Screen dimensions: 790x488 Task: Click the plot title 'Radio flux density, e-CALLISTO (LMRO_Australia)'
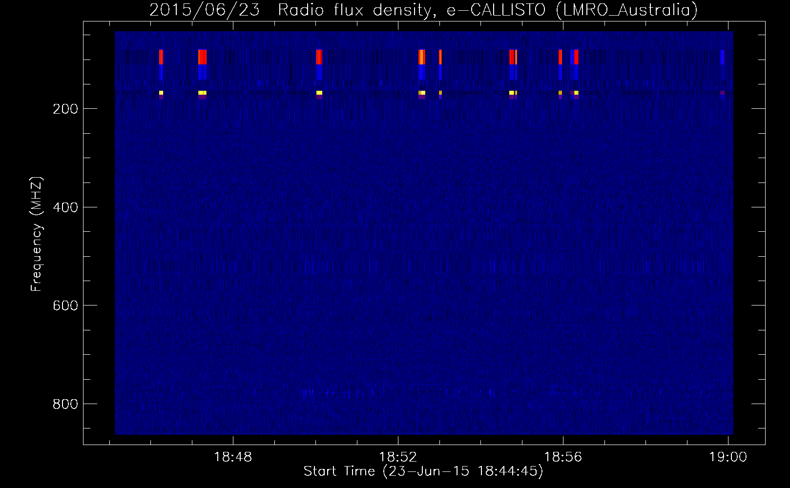click(x=488, y=10)
